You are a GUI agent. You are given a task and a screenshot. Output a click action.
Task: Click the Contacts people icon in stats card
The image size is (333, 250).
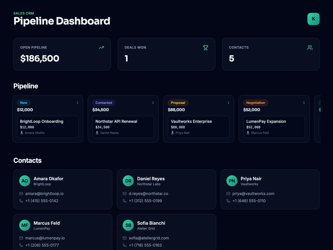(x=310, y=47)
